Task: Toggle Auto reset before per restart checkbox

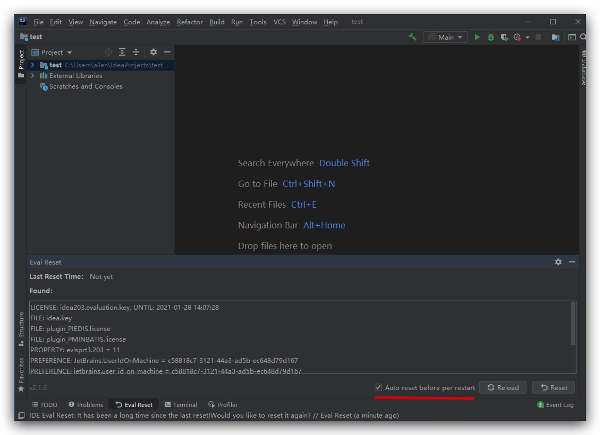Action: pos(378,387)
